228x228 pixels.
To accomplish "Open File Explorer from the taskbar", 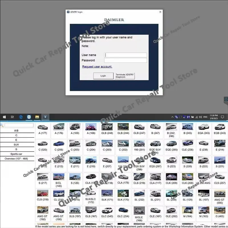I will tap(37, 117).
